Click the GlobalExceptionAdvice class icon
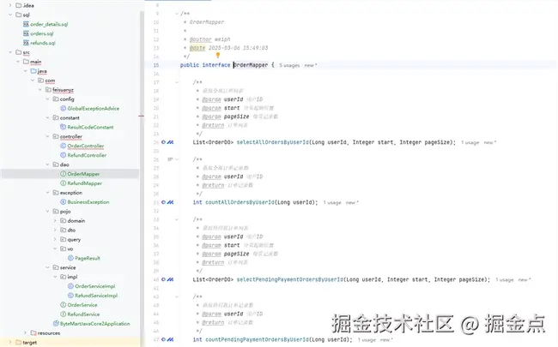This screenshot has height=347, width=558. (63, 108)
